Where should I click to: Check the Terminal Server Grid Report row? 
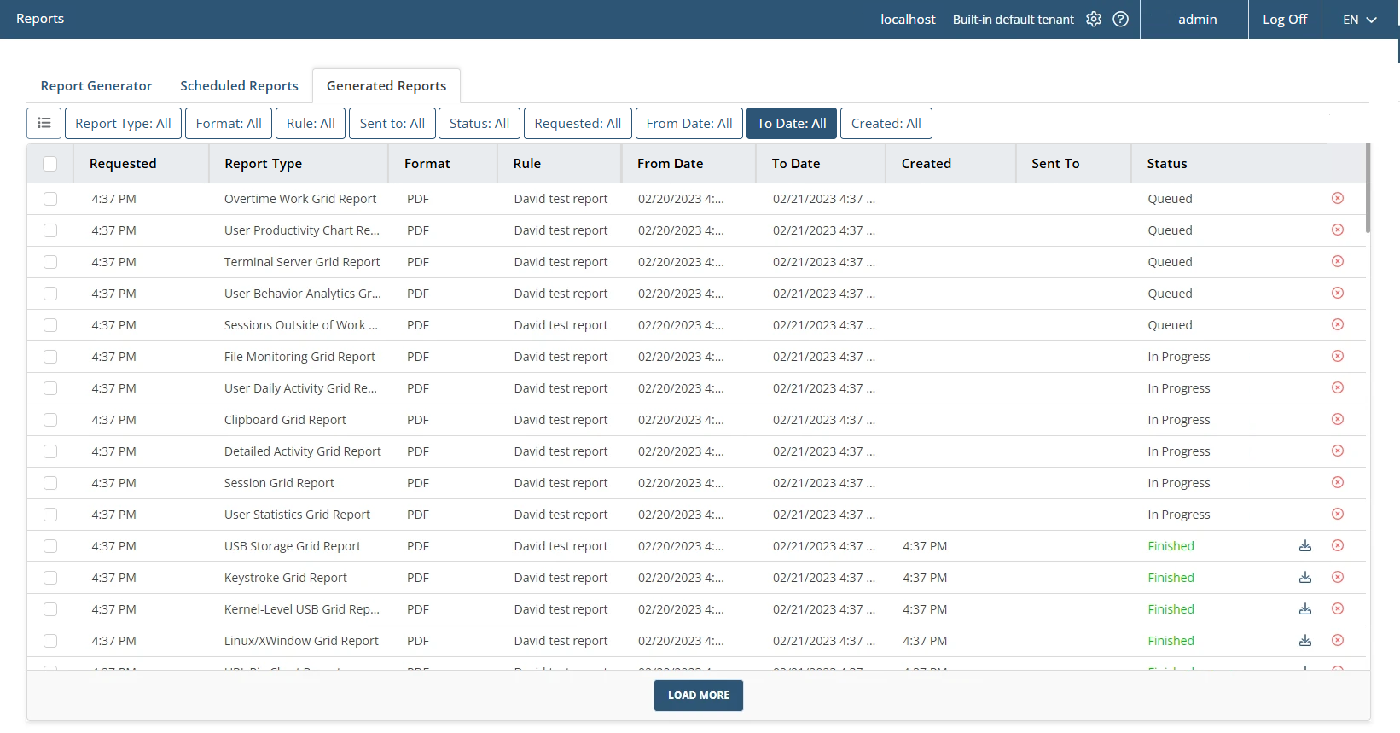coord(50,262)
